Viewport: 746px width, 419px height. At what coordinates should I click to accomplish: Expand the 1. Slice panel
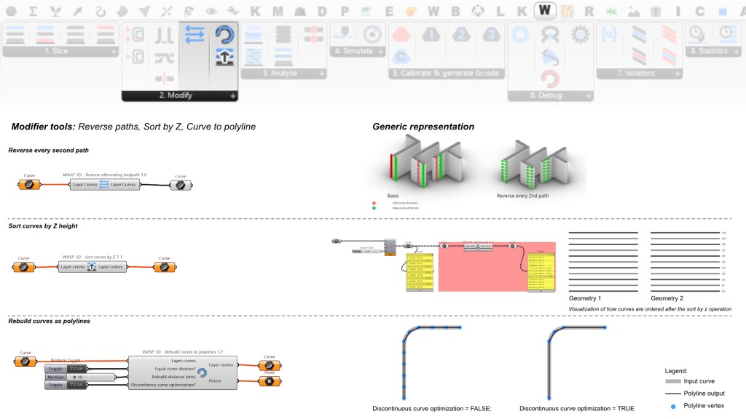pyautogui.click(x=115, y=52)
